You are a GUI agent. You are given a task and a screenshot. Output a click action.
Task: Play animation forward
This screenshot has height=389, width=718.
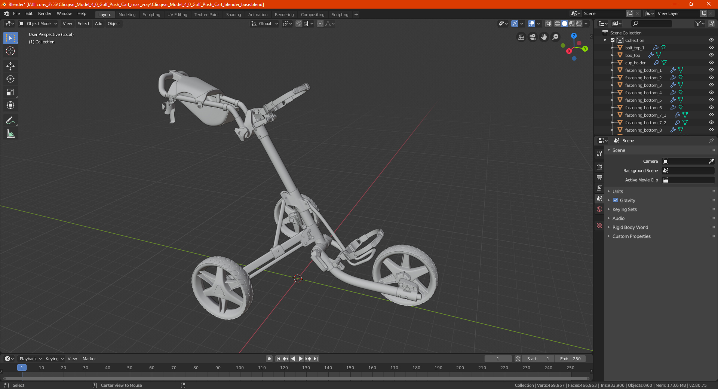coord(301,359)
